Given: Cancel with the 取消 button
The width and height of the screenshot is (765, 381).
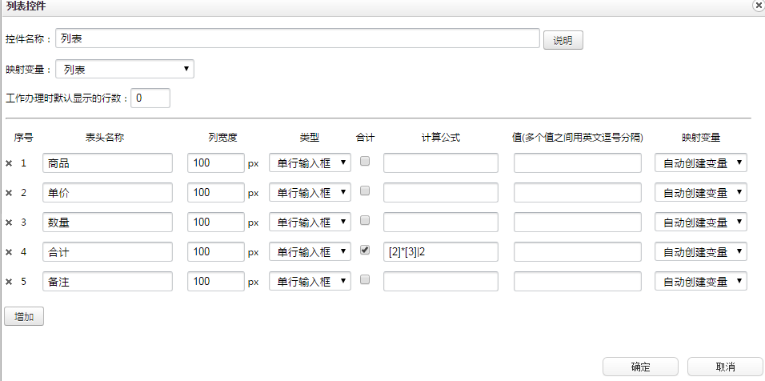Looking at the screenshot, I should point(725,367).
